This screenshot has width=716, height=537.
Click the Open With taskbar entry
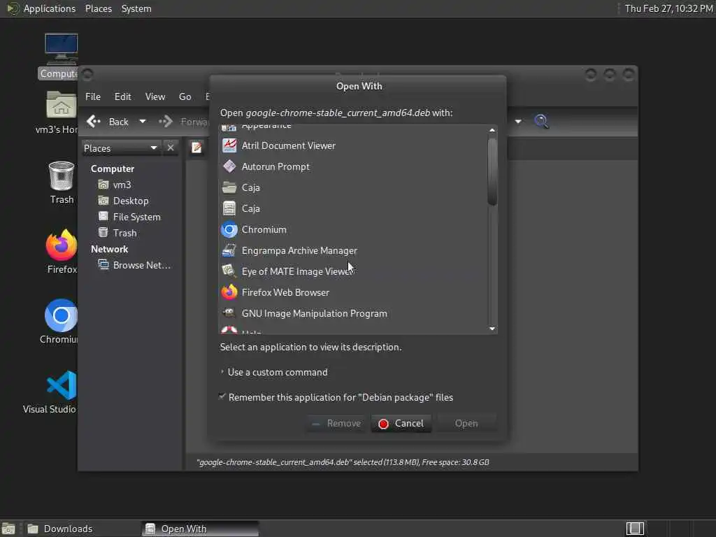tap(201, 529)
